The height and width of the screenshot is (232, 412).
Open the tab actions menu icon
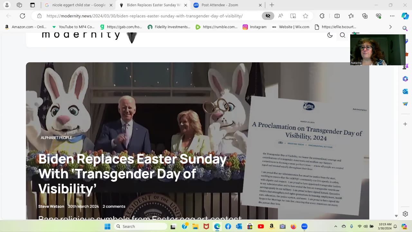point(33,5)
